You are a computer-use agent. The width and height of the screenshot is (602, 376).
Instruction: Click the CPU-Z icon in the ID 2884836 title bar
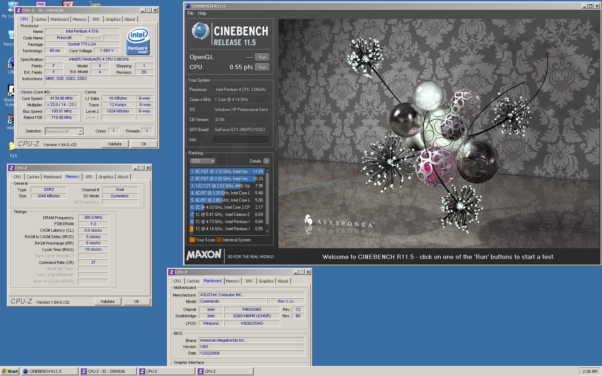point(19,10)
